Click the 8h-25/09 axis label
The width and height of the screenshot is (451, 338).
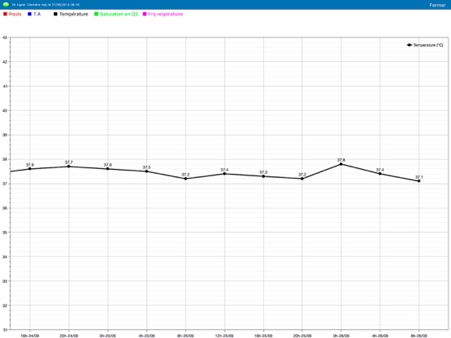pyautogui.click(x=185, y=336)
